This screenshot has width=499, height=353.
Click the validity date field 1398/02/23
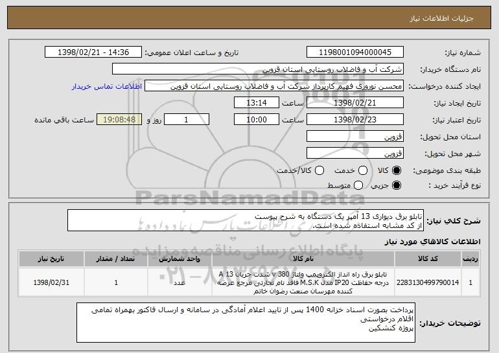point(355,120)
